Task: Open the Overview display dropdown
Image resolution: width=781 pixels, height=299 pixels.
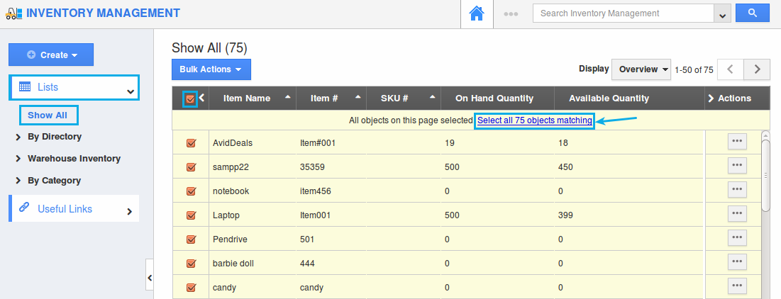Action: pos(641,69)
